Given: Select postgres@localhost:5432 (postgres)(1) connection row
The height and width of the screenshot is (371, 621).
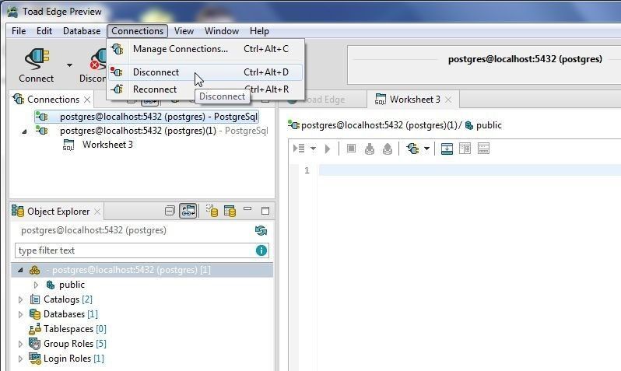Looking at the screenshot, I should click(151, 131).
